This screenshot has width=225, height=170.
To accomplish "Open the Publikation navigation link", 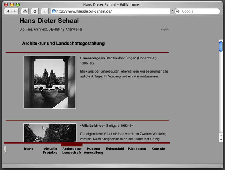I will pyautogui.click(x=137, y=149).
